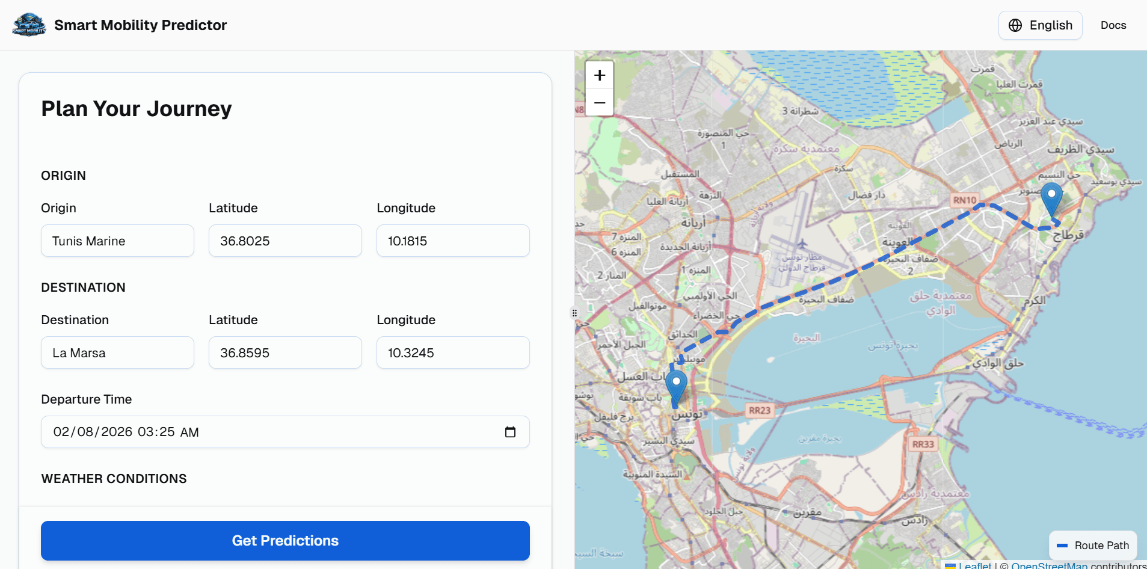Select the origin longitude field 10.1815
Viewport: 1147px width, 569px height.
453,241
